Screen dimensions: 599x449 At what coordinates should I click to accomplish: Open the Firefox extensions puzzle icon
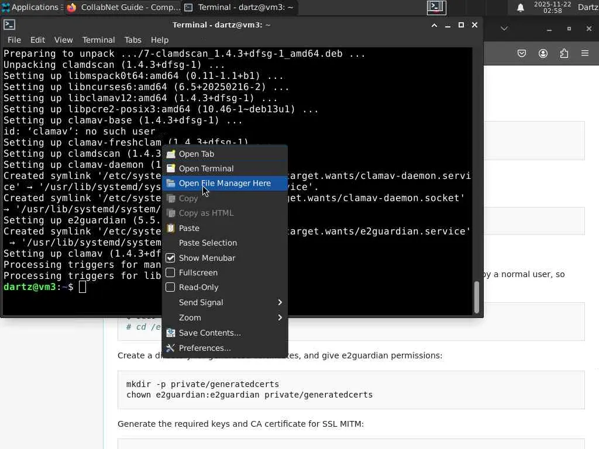pos(564,53)
